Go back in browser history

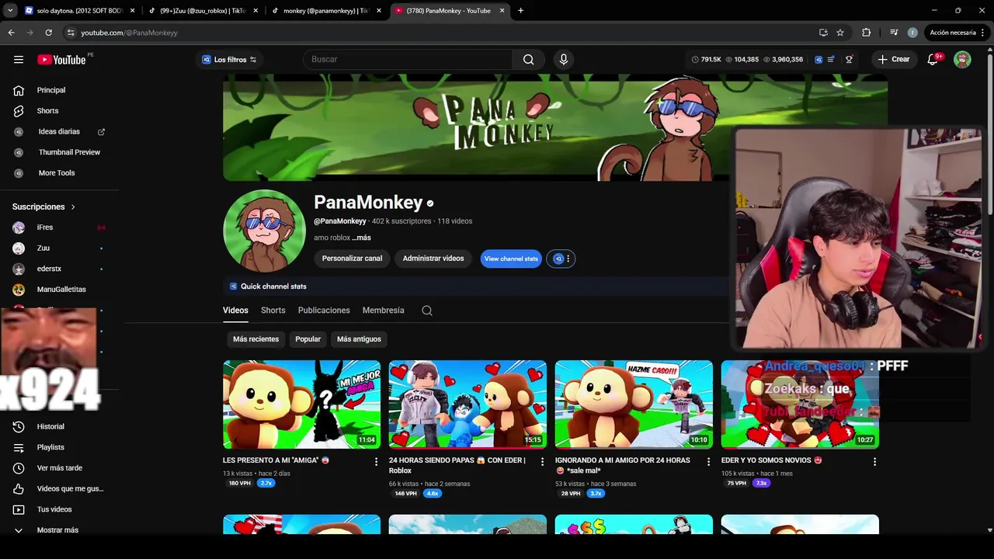tap(12, 33)
